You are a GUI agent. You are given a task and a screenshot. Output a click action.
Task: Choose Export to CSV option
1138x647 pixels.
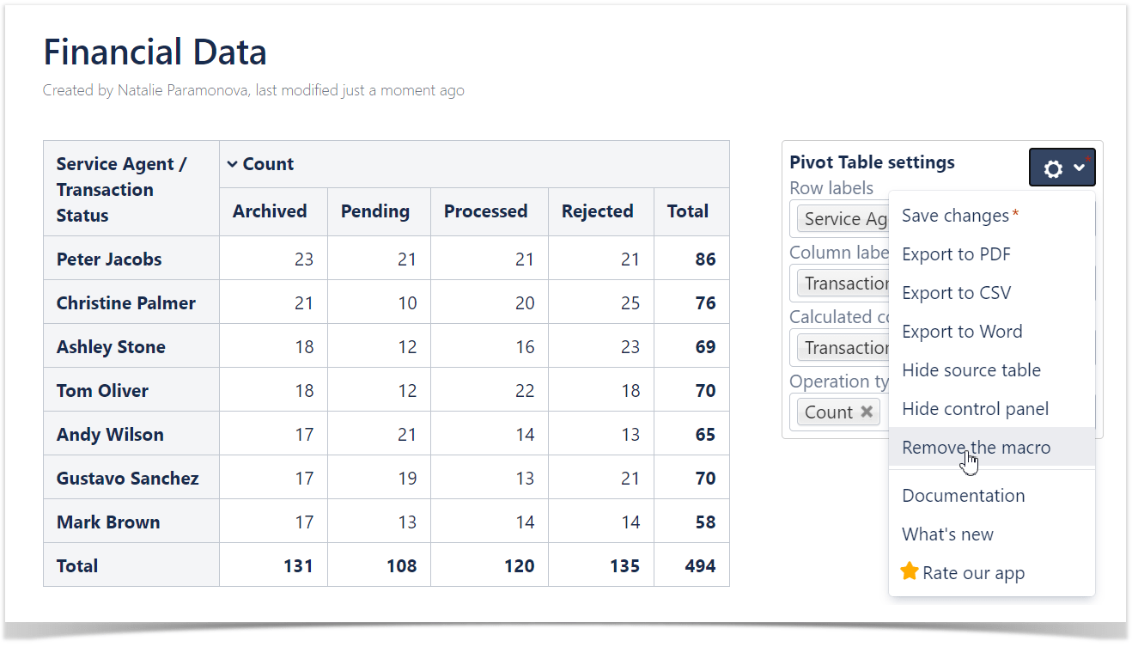pyautogui.click(x=956, y=293)
